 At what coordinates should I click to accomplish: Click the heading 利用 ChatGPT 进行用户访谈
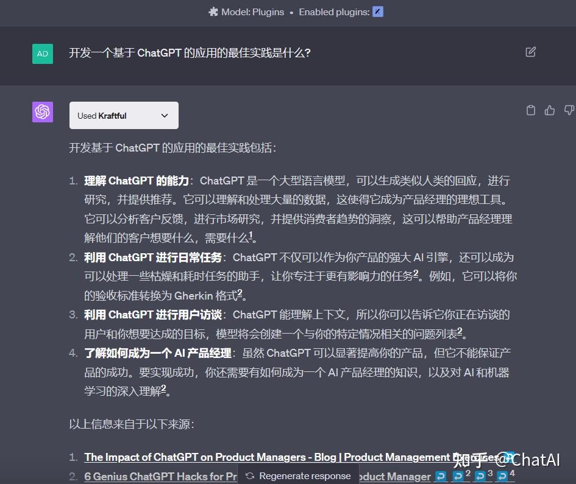coord(153,315)
